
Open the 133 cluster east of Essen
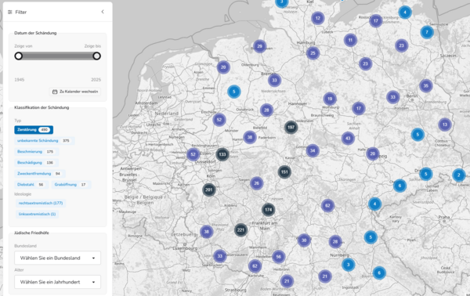click(x=222, y=154)
